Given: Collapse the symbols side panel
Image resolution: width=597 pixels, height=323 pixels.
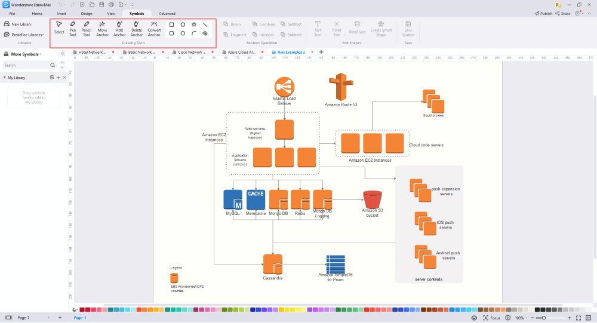Looking at the screenshot, I should click(63, 54).
